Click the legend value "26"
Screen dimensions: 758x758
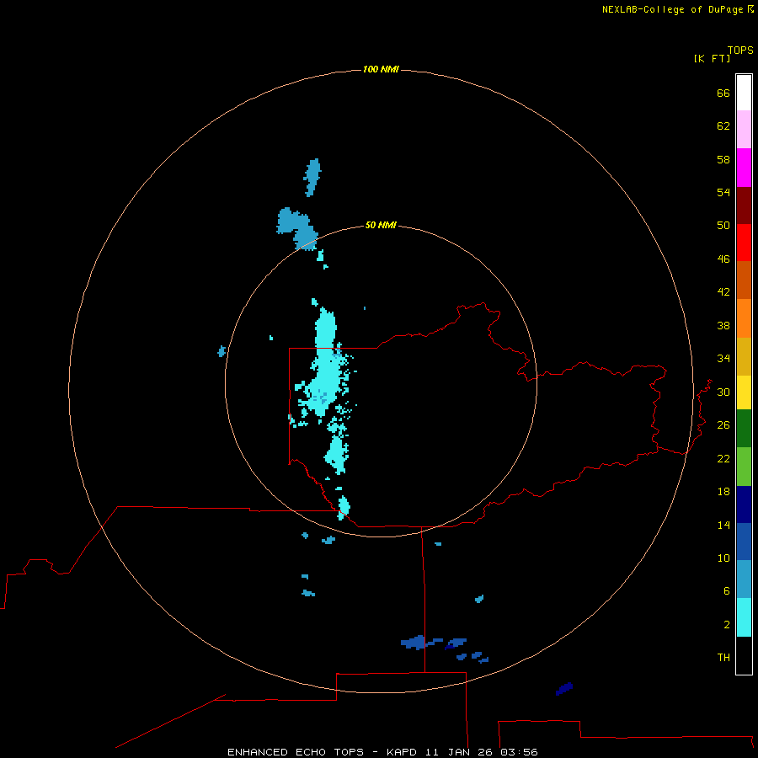[x=723, y=425]
